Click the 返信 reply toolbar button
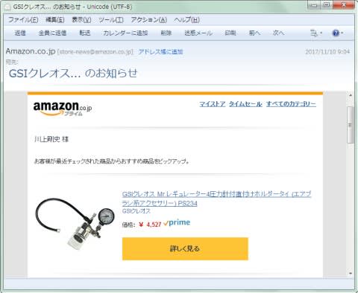Image resolution: width=358 pixels, height=293 pixels. coord(20,33)
